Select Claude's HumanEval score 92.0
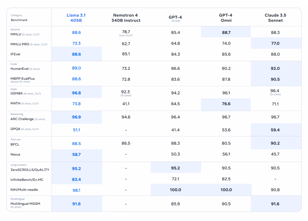The image size is (308, 221). pyautogui.click(x=275, y=68)
